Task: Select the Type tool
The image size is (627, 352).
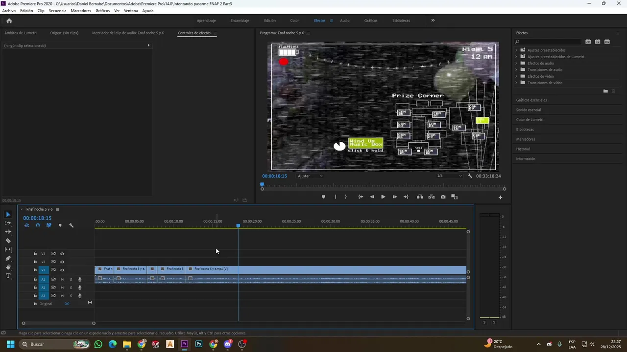Action: 8,276
